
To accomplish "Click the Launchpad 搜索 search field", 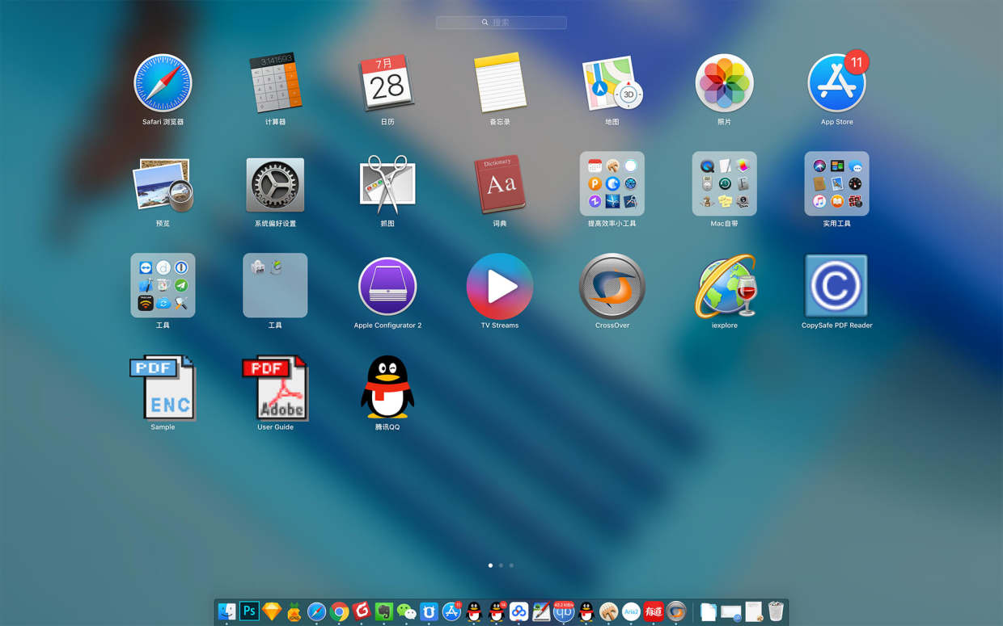I will pos(501,23).
